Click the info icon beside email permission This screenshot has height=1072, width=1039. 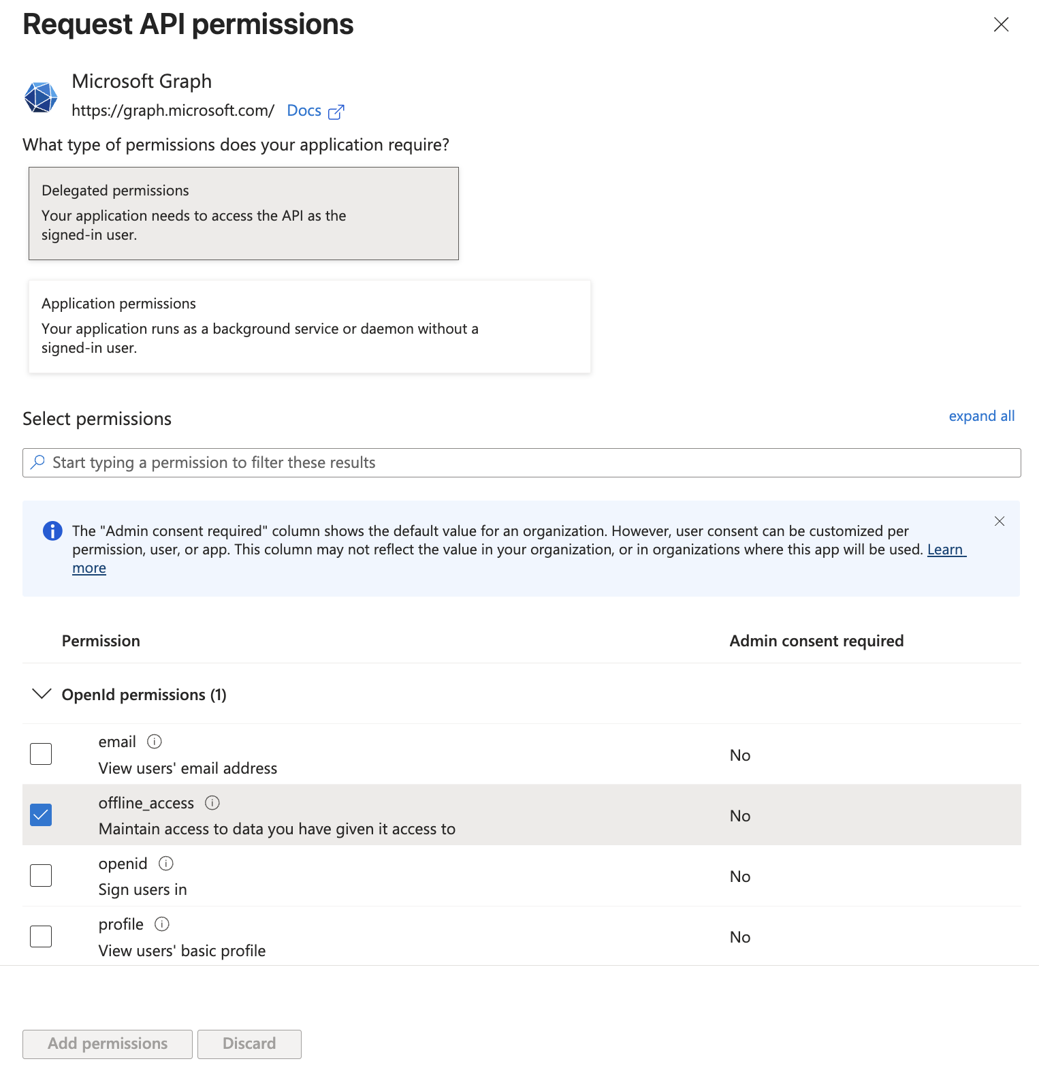coord(154,742)
